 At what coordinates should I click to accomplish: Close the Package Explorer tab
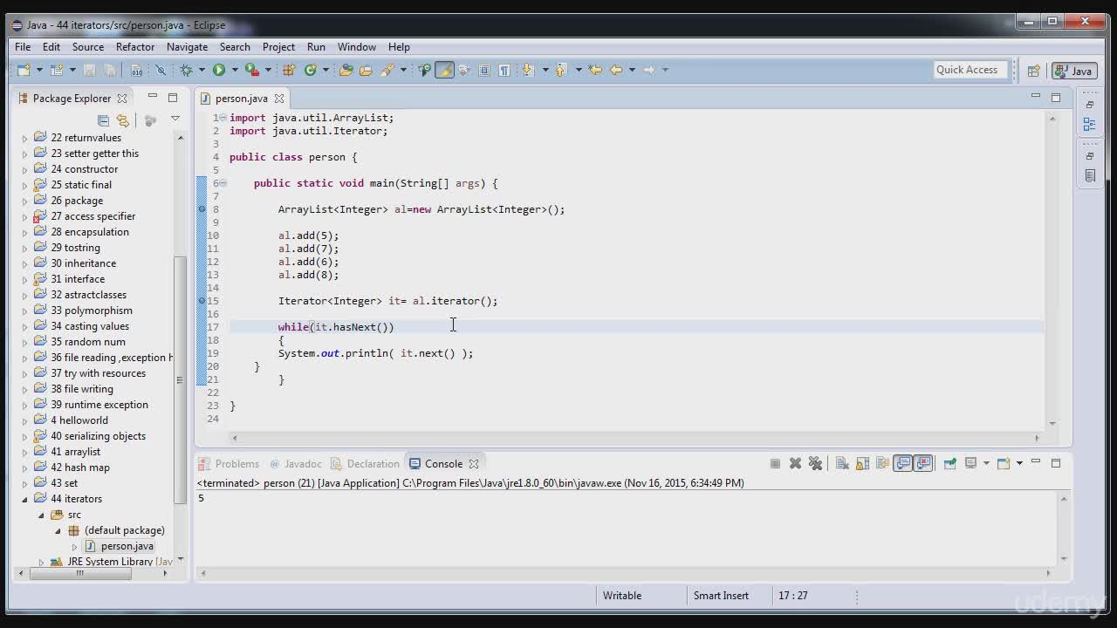122,99
